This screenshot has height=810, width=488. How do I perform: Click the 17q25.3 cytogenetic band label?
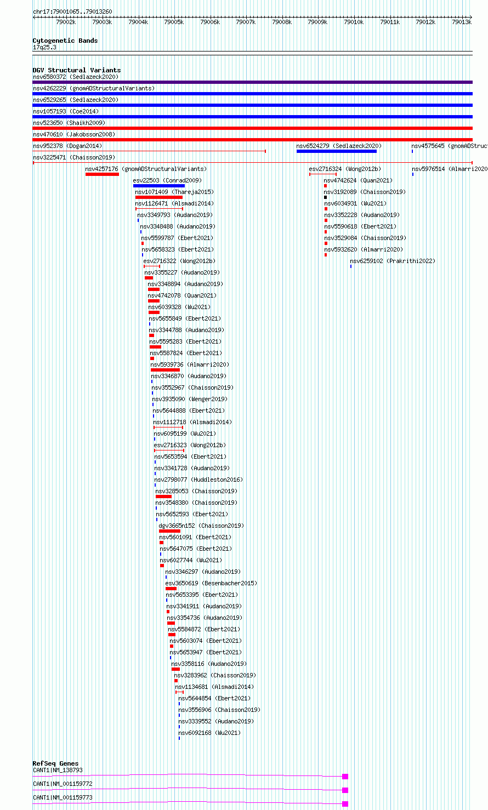coord(44,47)
